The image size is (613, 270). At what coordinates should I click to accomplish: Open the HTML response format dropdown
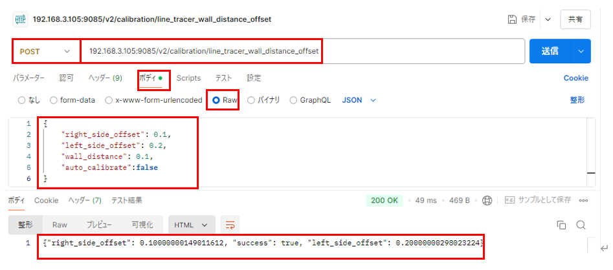point(191,225)
